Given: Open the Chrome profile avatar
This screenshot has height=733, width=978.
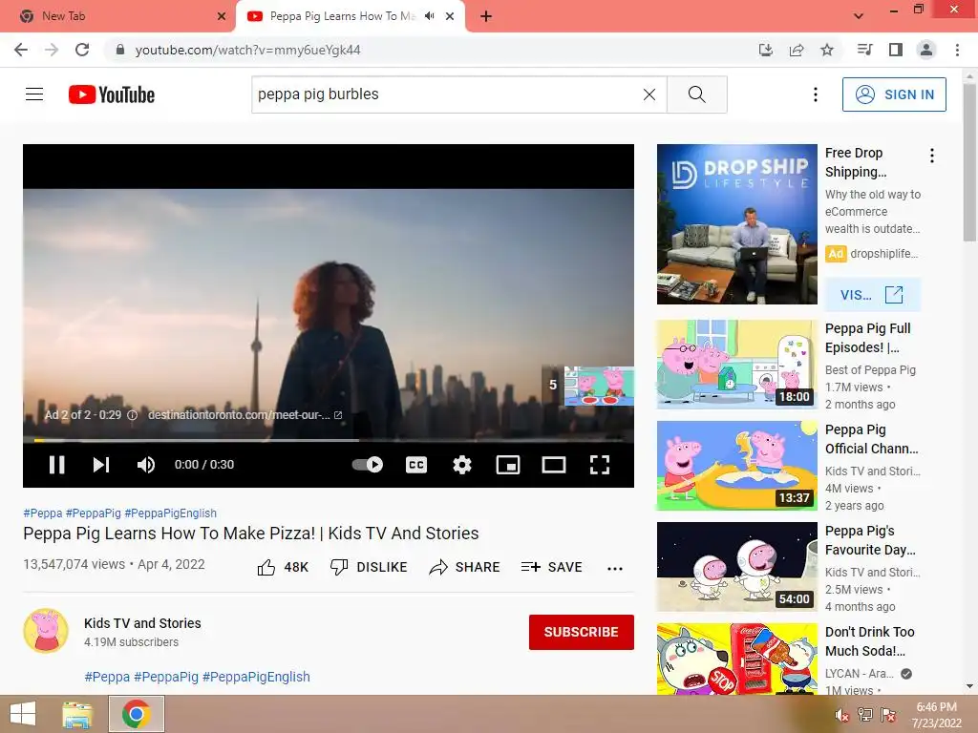Looking at the screenshot, I should [926, 50].
